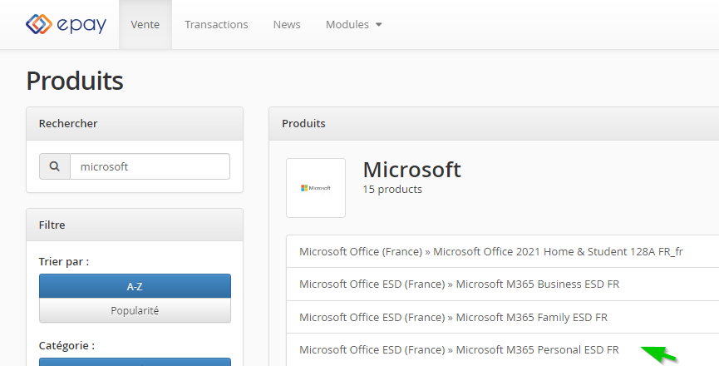Select Microsoft Office 2021 Home & Student product
The height and width of the screenshot is (366, 719).
[503, 251]
